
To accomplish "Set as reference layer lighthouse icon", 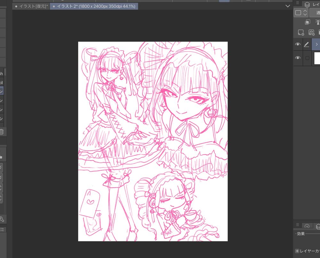I will (317, 22).
